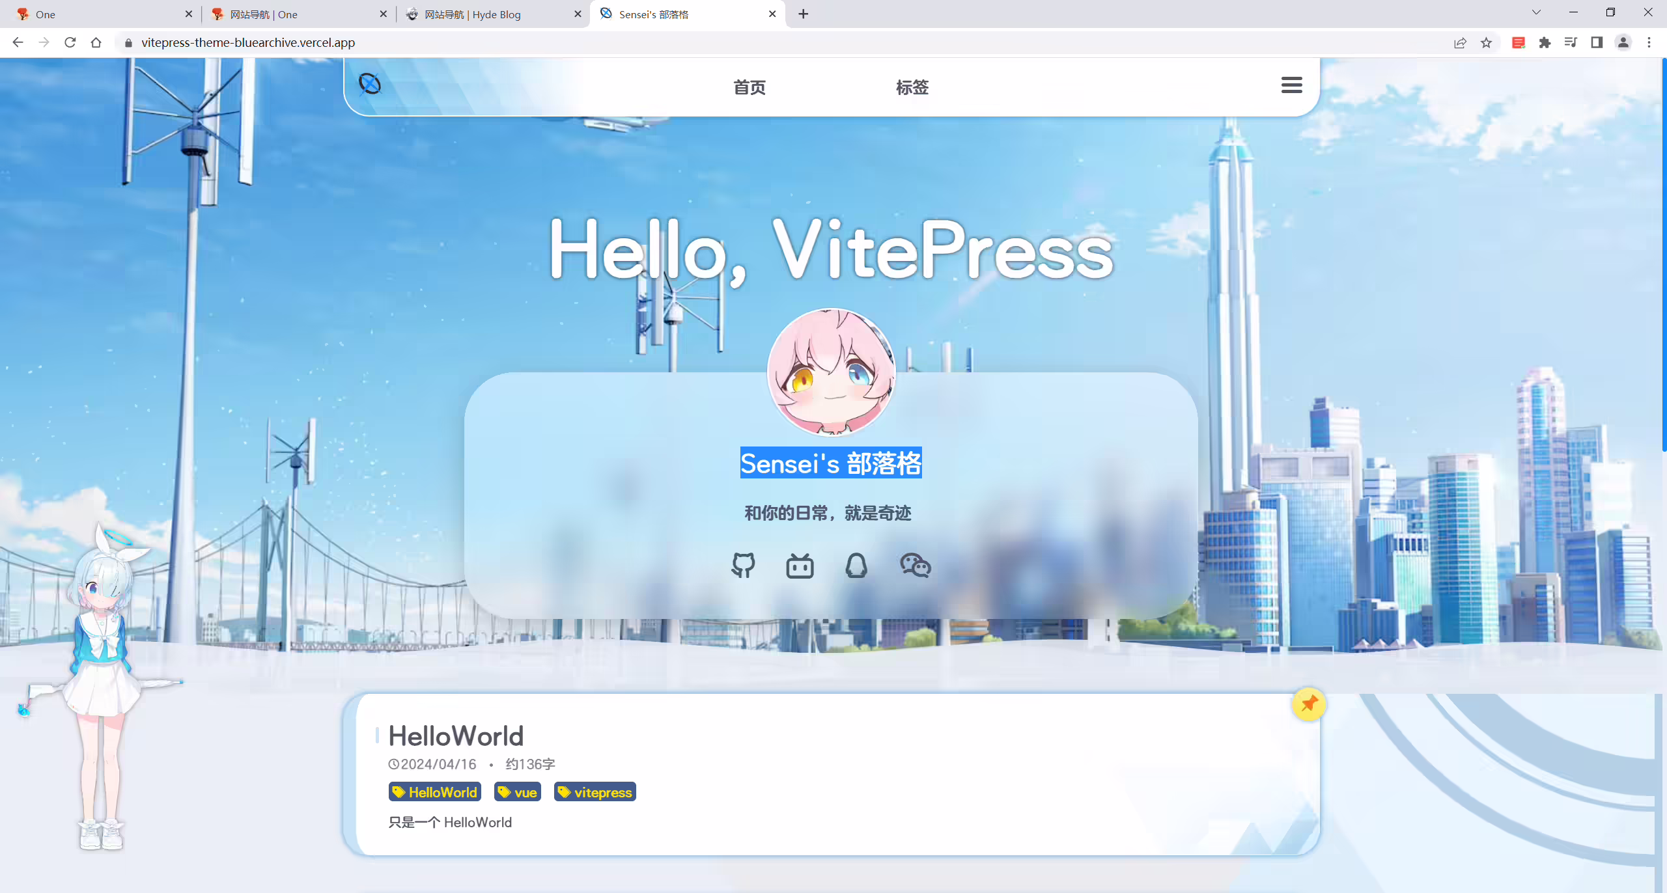Viewport: 1667px width, 893px height.
Task: Open the WeChat social link icon
Action: pos(915,566)
